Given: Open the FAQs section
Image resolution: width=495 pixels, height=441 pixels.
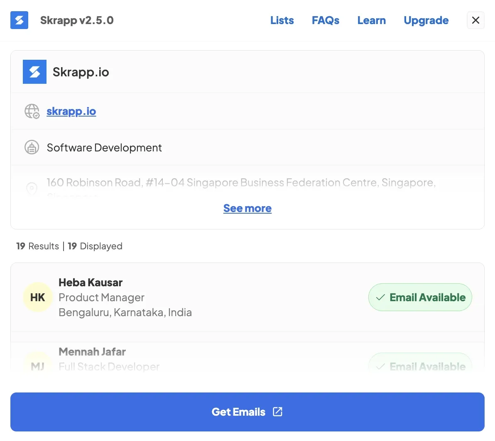Looking at the screenshot, I should click(x=326, y=20).
